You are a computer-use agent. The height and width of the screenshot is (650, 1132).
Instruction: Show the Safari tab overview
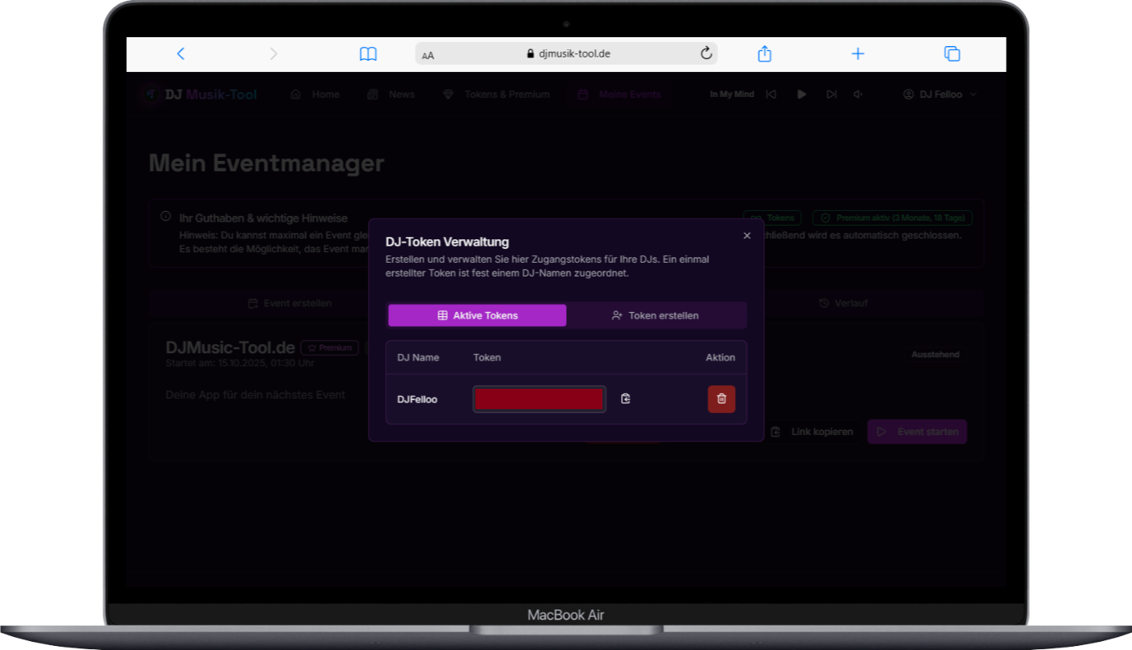click(952, 53)
